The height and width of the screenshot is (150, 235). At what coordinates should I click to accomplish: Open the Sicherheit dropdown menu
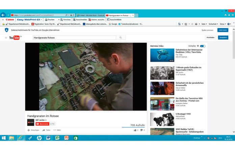point(213,24)
